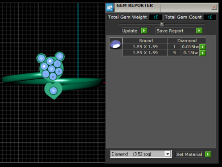The image size is (222, 167).
Task: Select quantity 9 cell in gem table
Action: coord(174,53)
